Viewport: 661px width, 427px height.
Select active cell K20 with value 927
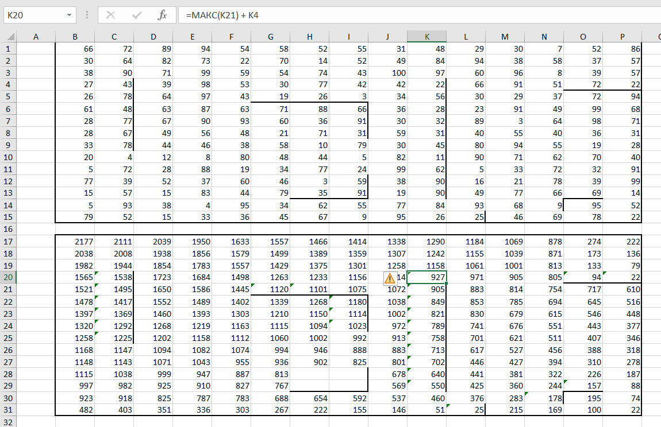pos(426,278)
